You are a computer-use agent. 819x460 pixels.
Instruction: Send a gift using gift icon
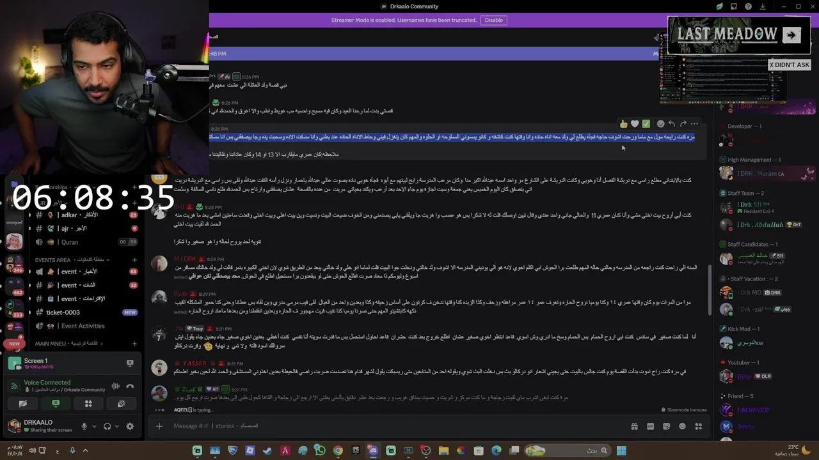(634, 426)
